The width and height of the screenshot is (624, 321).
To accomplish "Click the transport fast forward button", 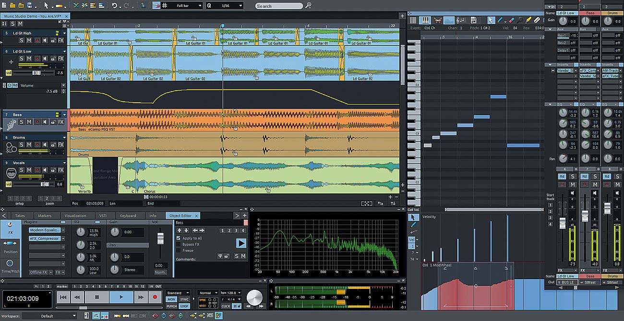I will click(x=141, y=297).
